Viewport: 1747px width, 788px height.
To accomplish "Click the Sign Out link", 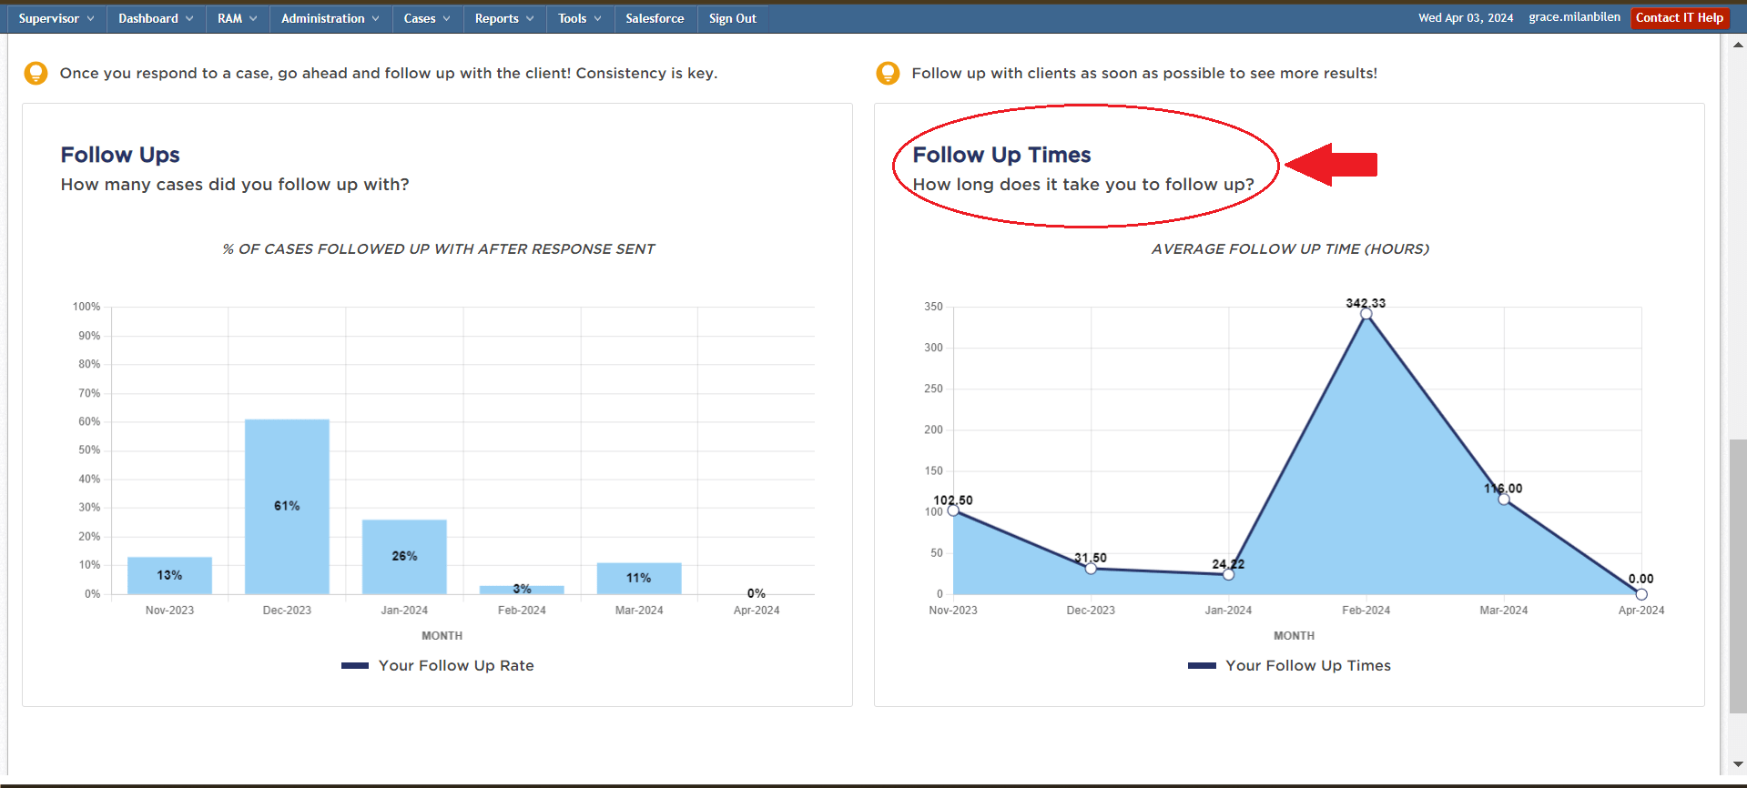I will pyautogui.click(x=732, y=18).
